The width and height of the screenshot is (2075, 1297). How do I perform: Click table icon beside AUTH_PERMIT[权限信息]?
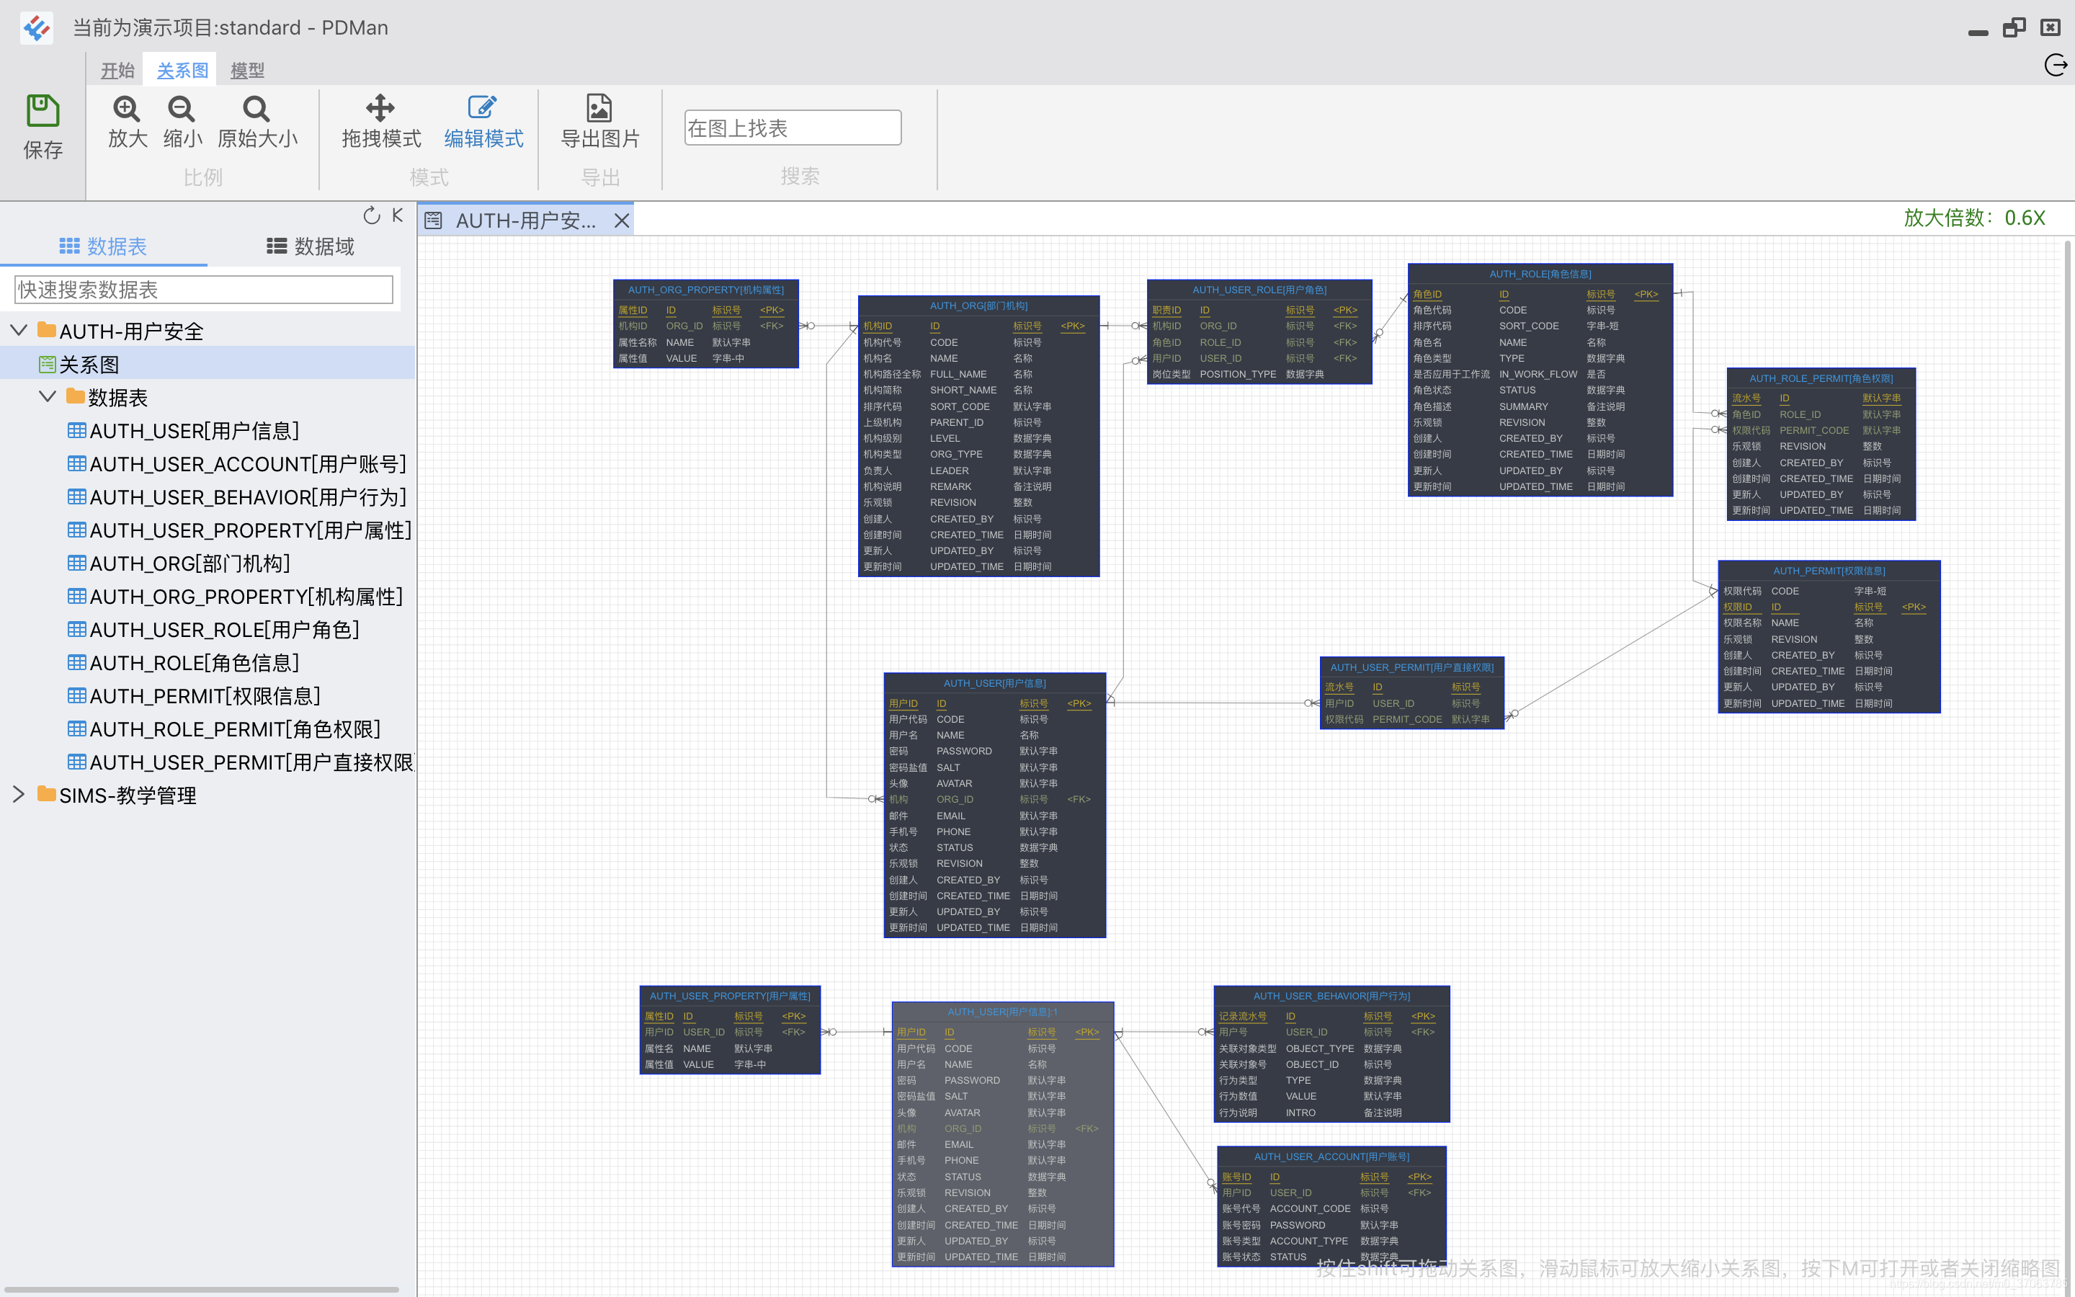point(77,695)
